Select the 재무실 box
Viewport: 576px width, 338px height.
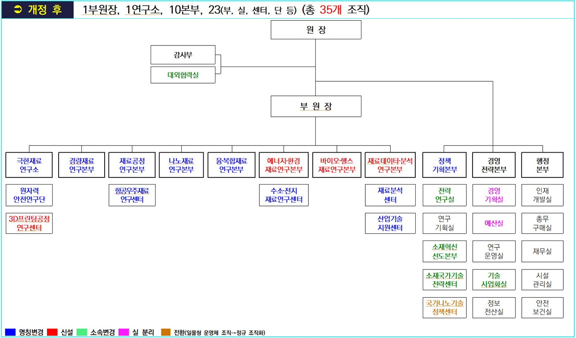pos(542,251)
